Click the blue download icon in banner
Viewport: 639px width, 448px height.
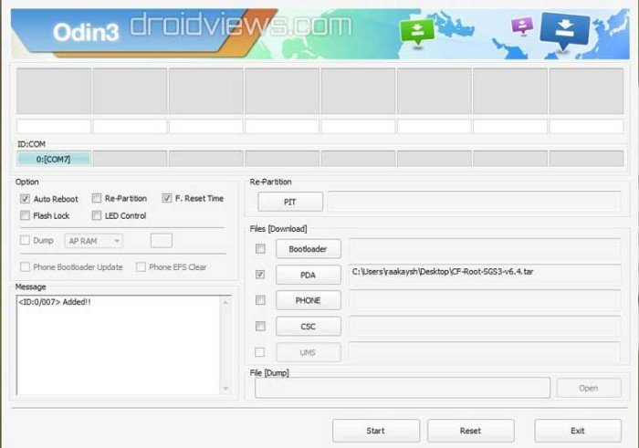tap(564, 31)
